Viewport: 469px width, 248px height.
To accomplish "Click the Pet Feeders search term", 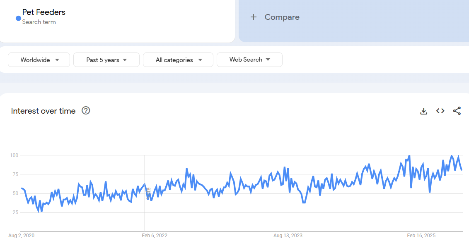I will [44, 12].
